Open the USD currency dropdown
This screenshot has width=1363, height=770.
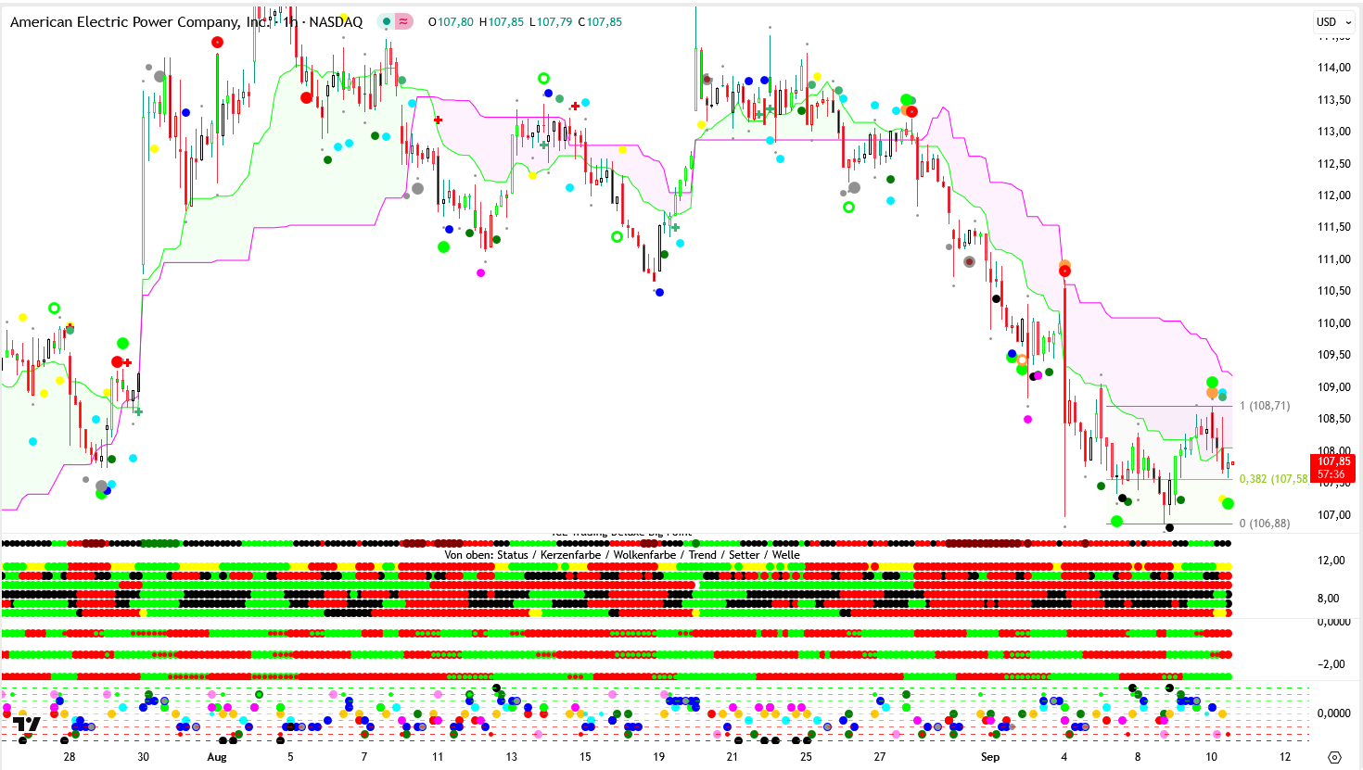[x=1333, y=21]
